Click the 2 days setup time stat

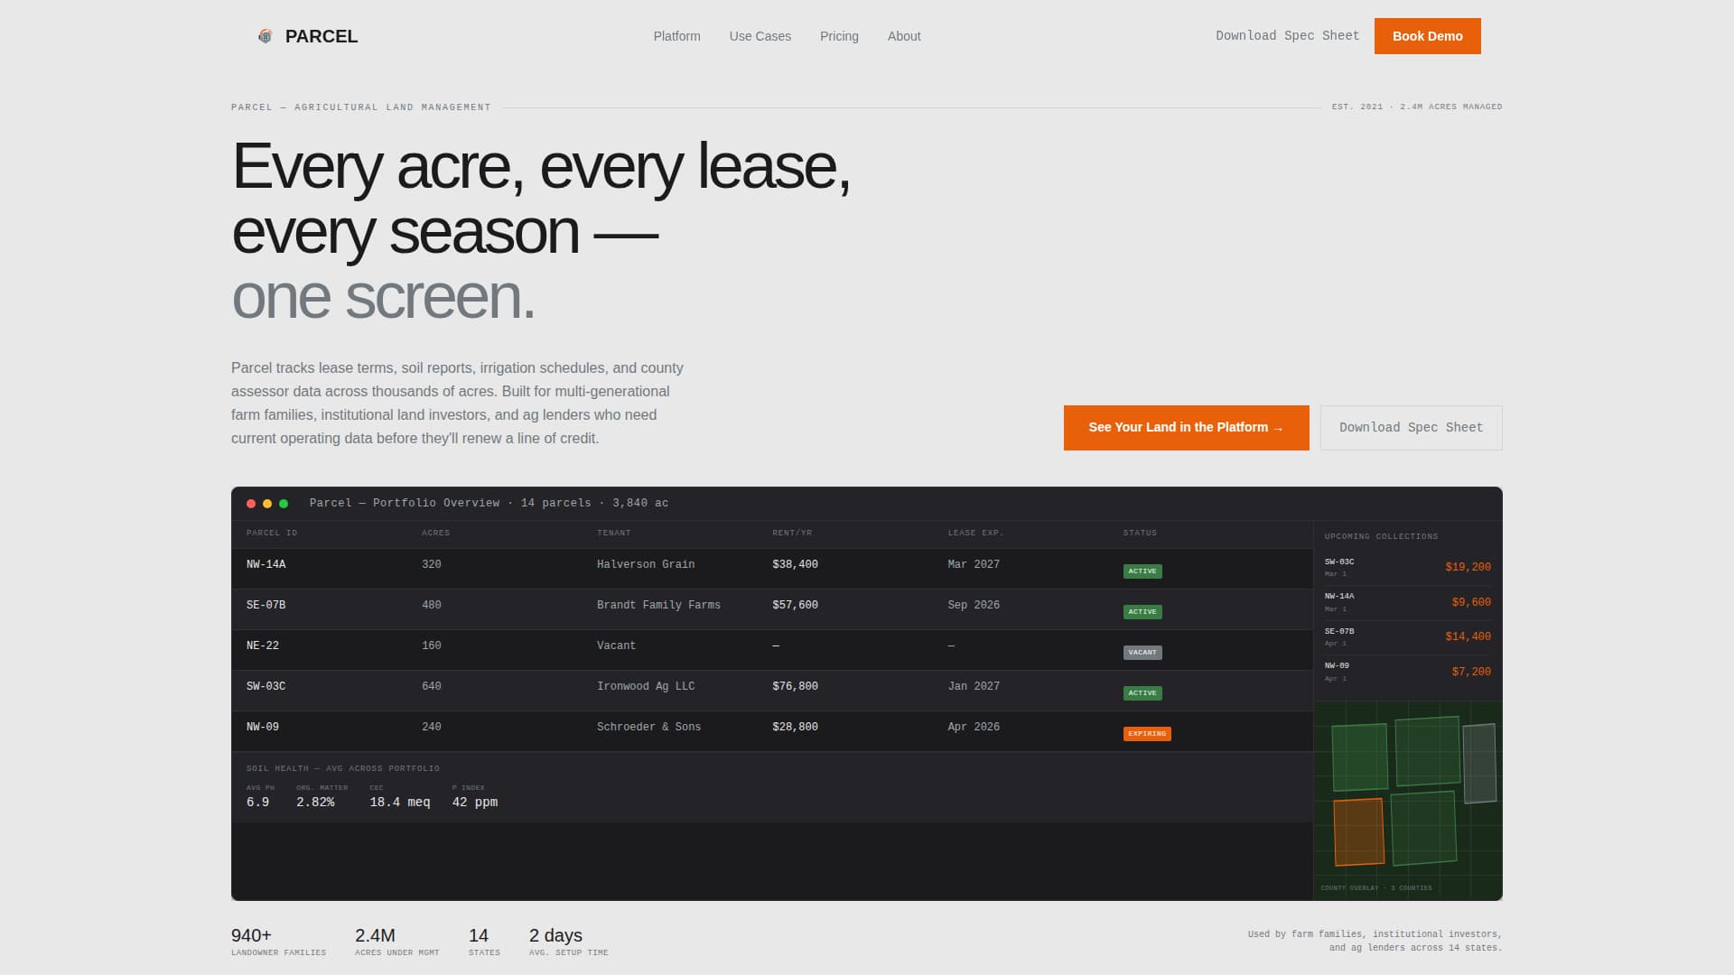pyautogui.click(x=568, y=941)
